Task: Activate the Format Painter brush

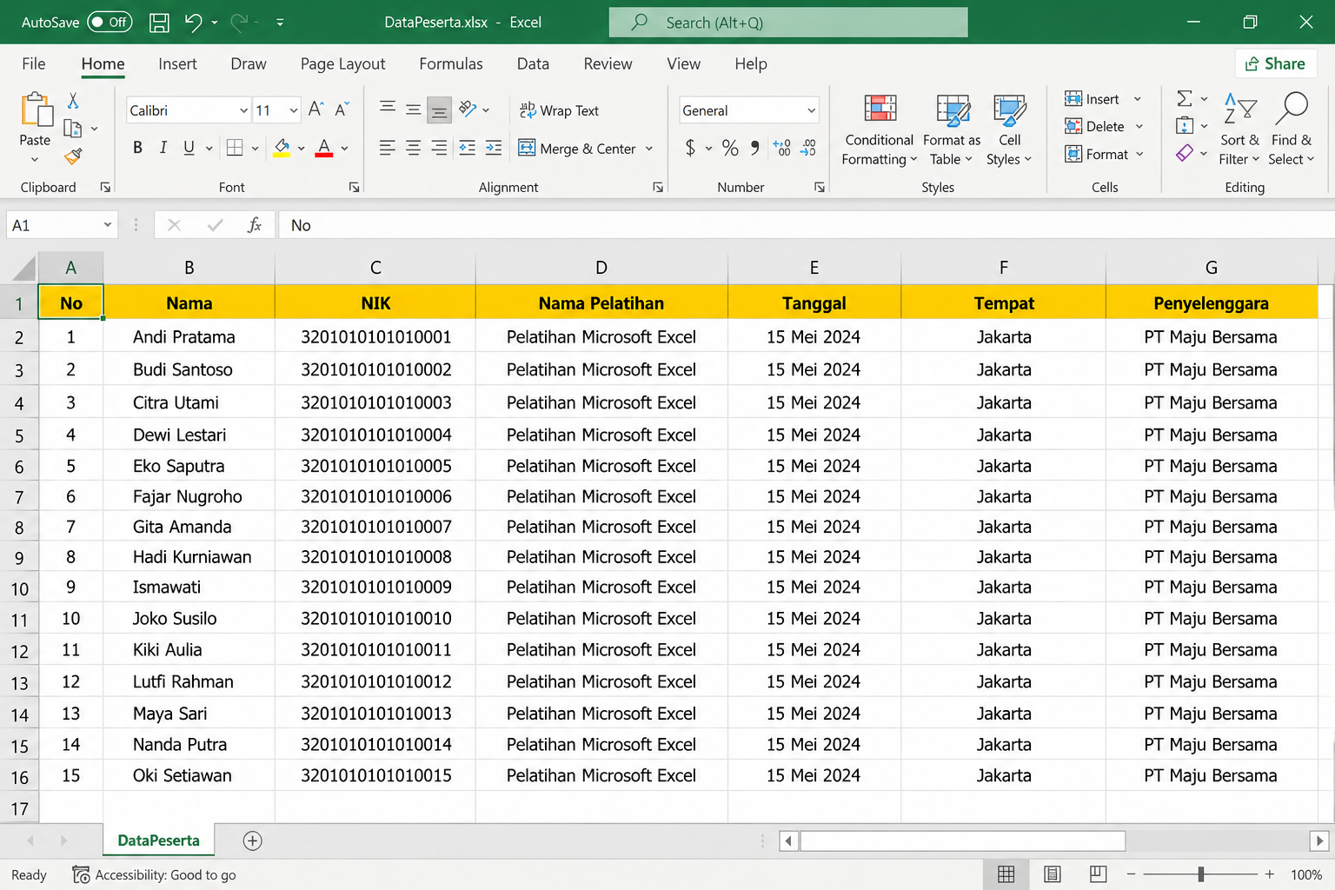Action: coord(73,156)
